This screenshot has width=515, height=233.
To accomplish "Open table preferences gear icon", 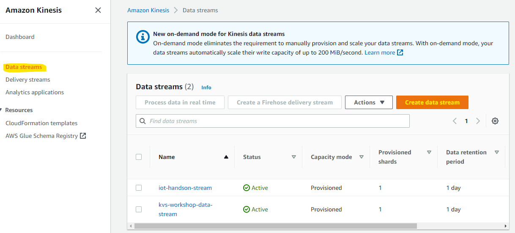I will 495,121.
